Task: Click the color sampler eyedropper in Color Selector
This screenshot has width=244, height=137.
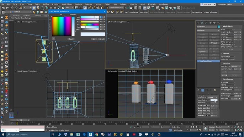Action: point(53,38)
